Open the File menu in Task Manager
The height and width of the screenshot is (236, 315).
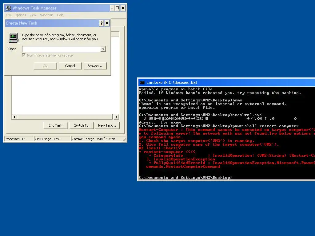tap(8, 15)
